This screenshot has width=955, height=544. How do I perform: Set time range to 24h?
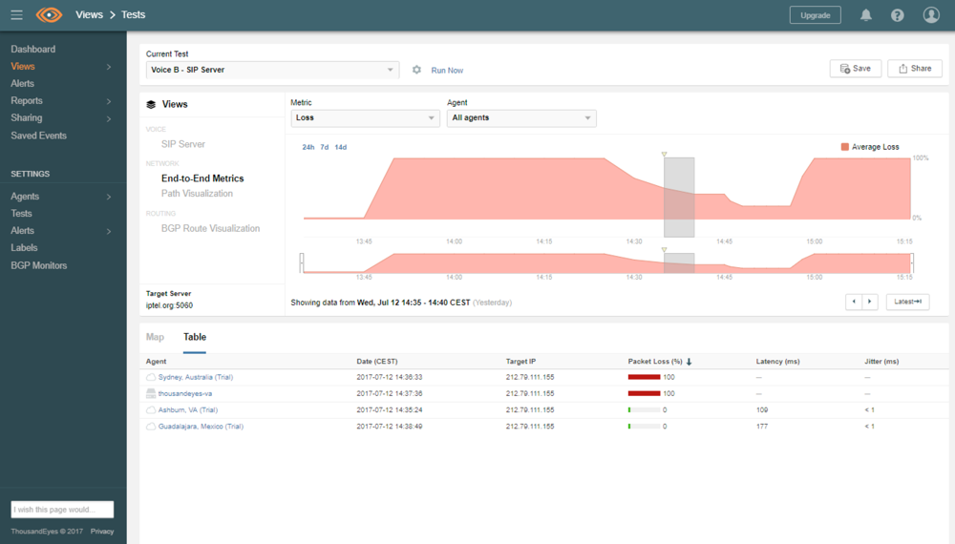pyautogui.click(x=308, y=147)
